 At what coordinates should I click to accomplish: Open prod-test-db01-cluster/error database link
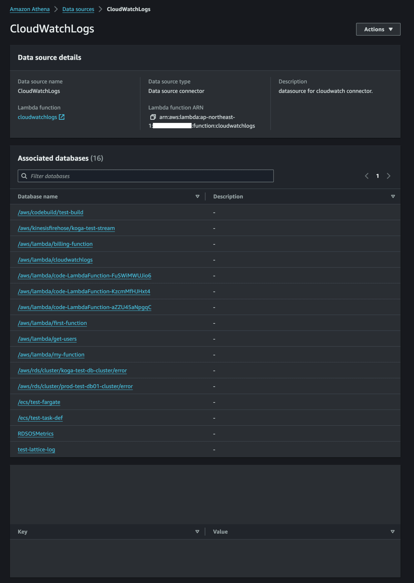tap(75, 386)
